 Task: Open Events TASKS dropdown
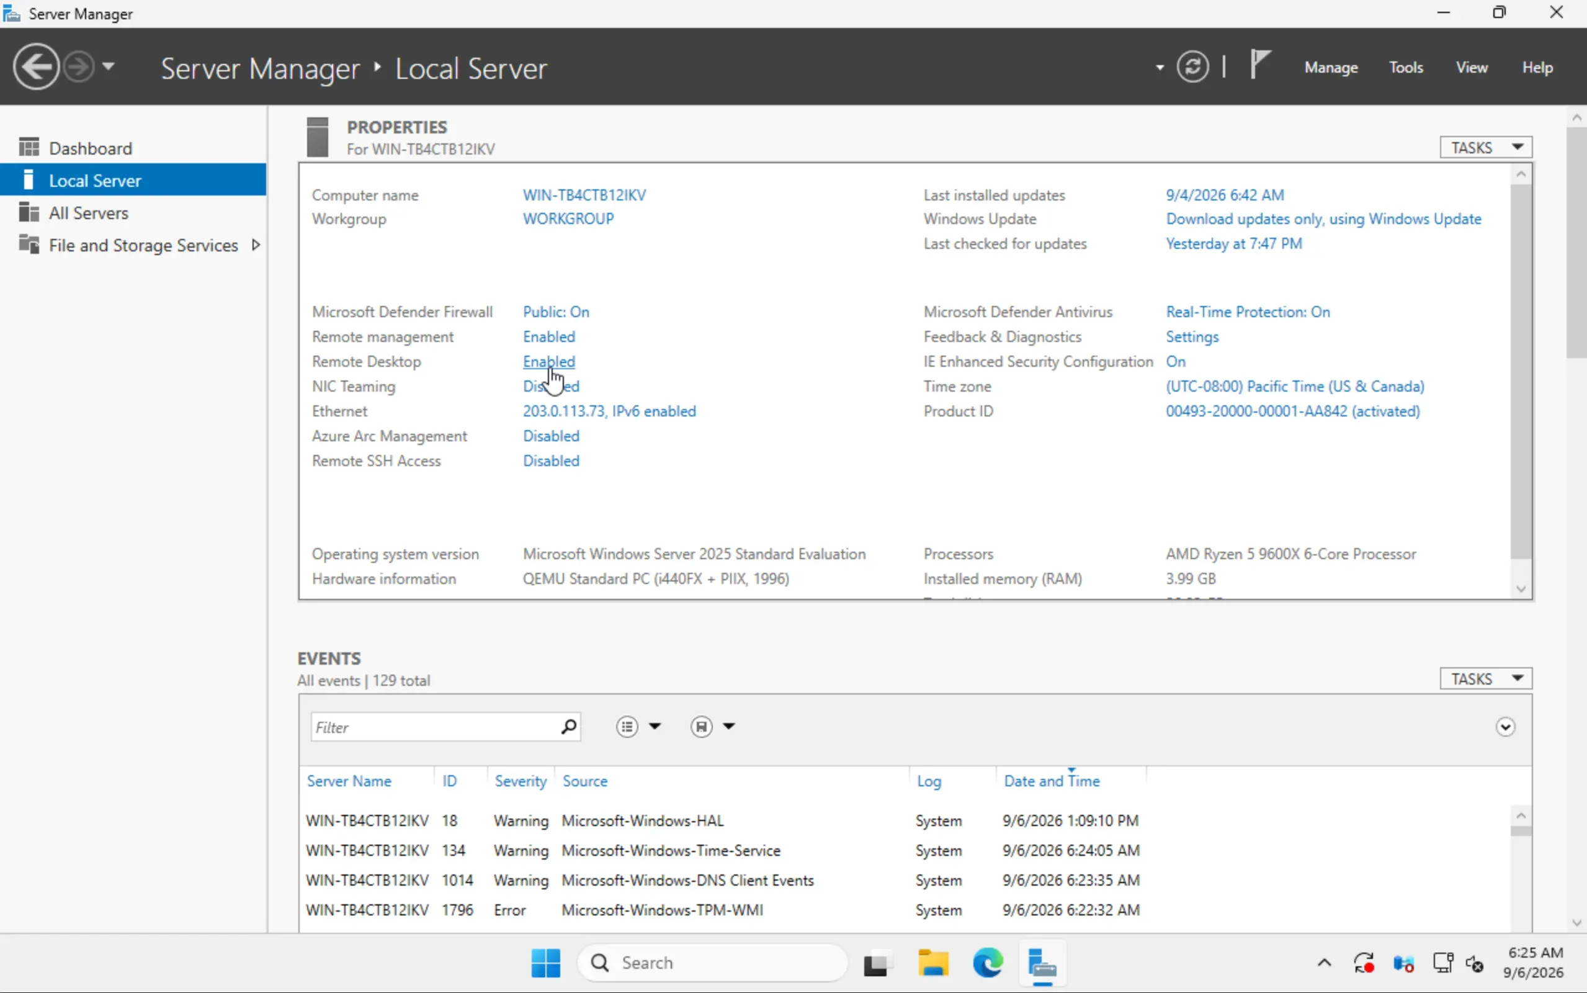click(1485, 678)
